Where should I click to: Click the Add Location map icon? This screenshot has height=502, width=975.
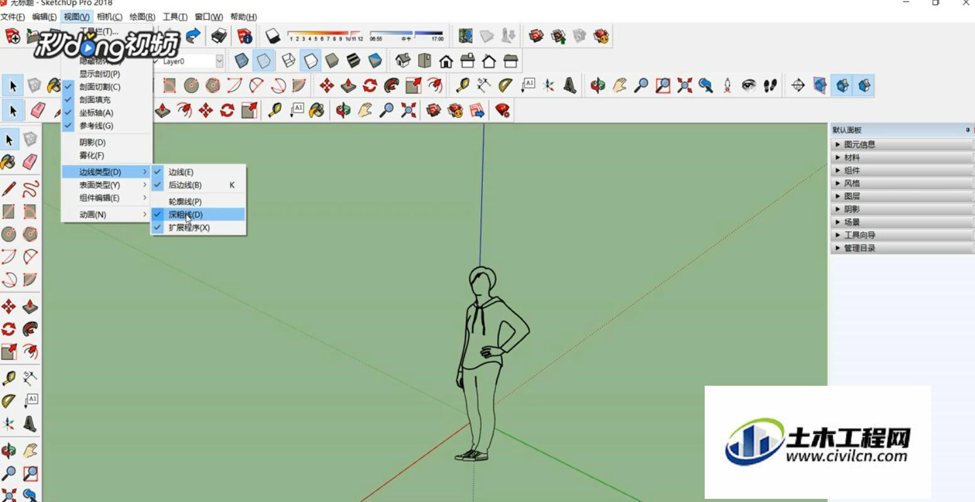click(x=465, y=36)
